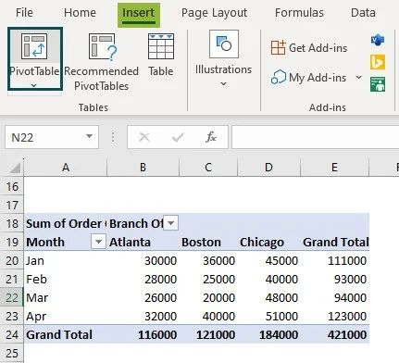Switch to the Home tab

pyautogui.click(x=80, y=13)
